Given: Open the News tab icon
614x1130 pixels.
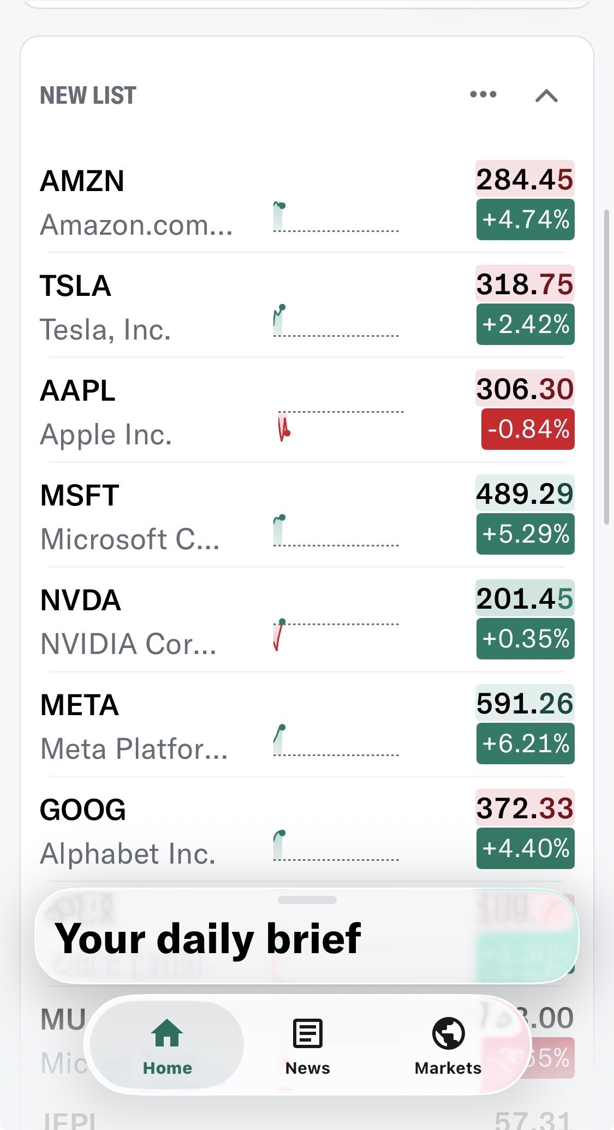Looking at the screenshot, I should [308, 1033].
